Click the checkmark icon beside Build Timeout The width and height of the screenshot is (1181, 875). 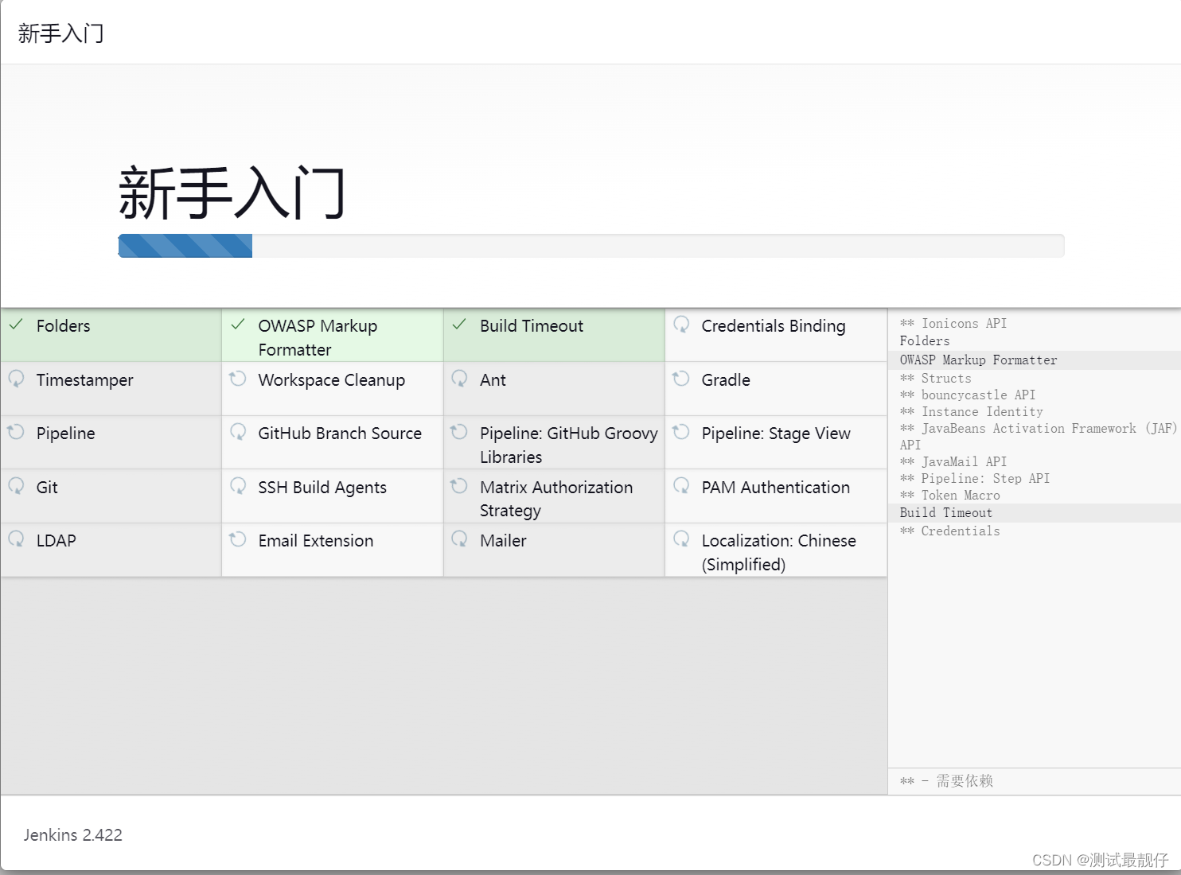click(459, 325)
